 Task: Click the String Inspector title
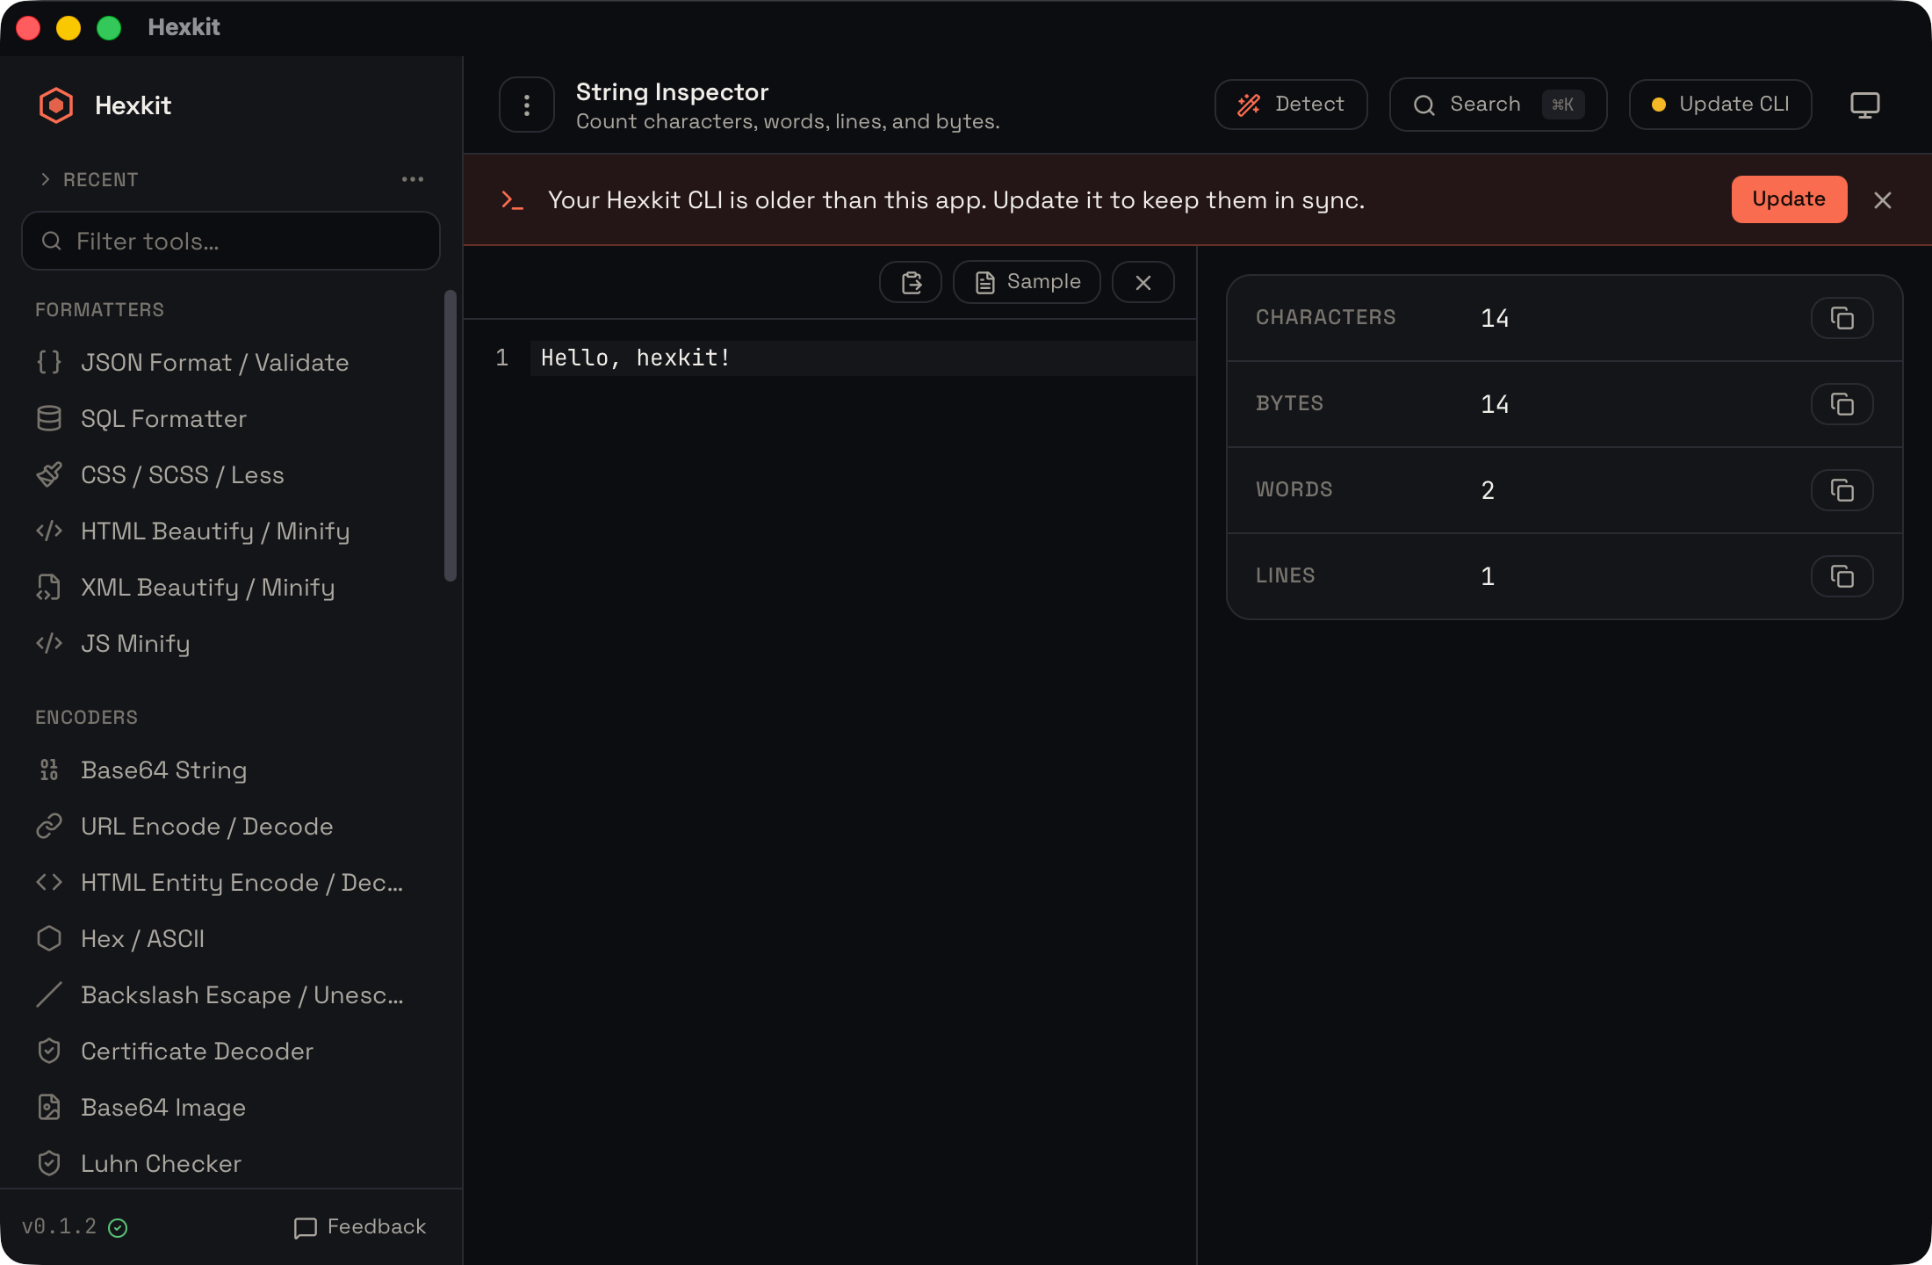(672, 91)
